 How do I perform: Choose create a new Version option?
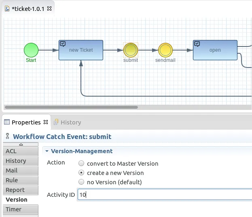(81, 173)
